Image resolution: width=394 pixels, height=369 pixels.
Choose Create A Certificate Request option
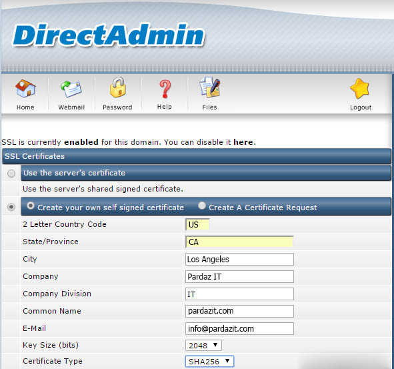tap(202, 206)
